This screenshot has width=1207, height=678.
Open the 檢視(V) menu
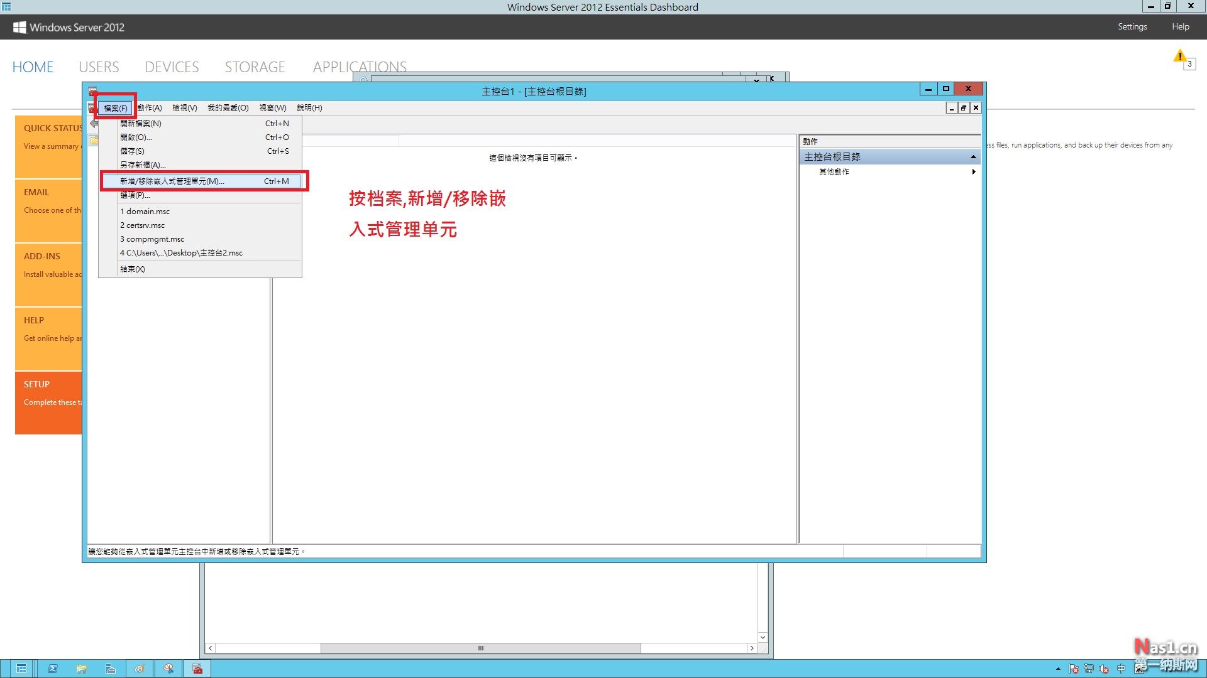click(185, 108)
